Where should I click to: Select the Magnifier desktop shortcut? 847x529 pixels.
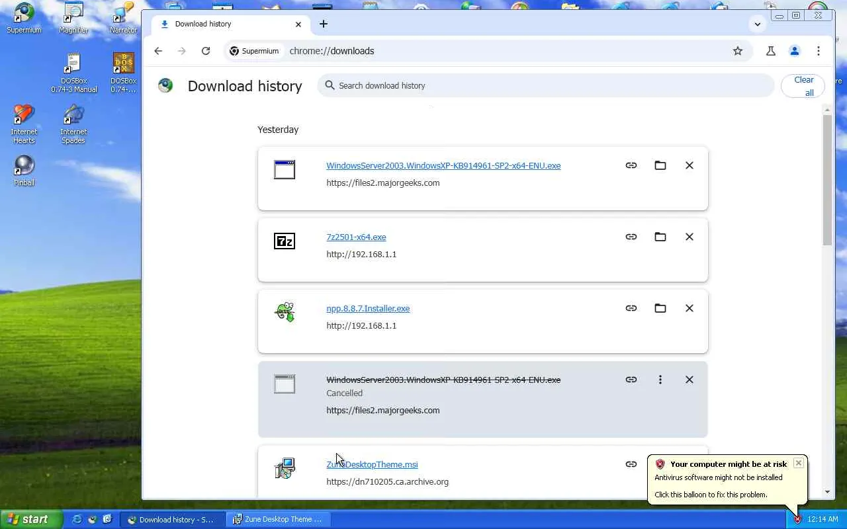coord(73,19)
